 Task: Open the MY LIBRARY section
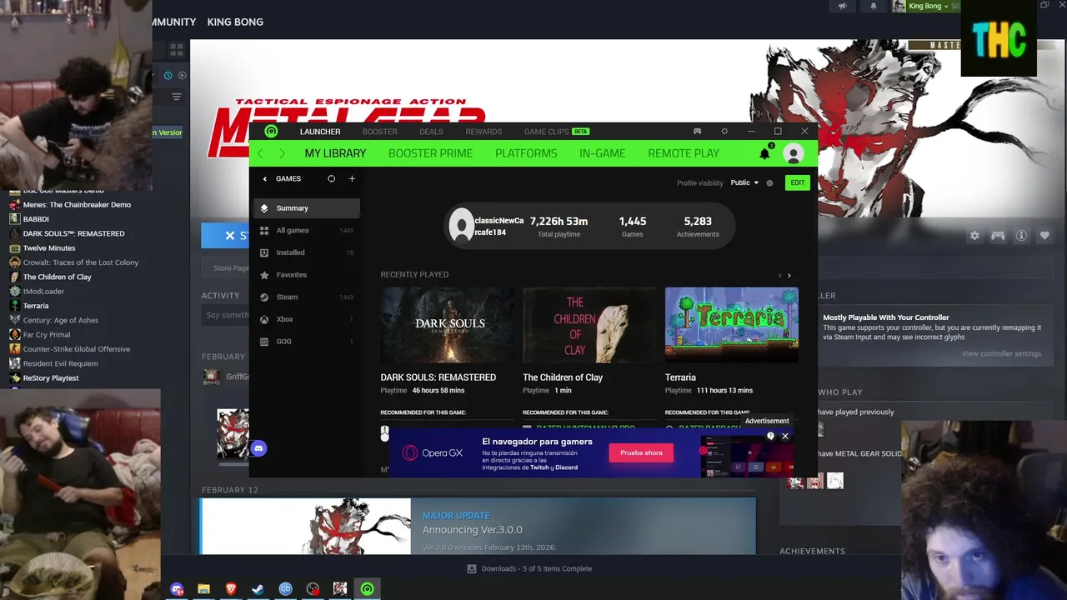tap(335, 153)
